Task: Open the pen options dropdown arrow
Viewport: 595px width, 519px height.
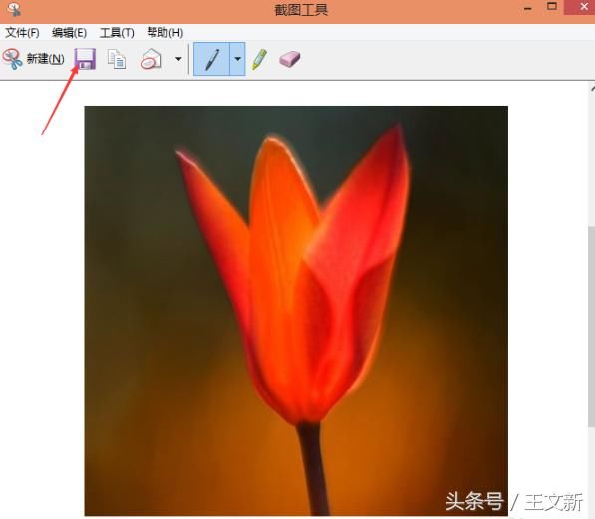Action: (x=237, y=59)
